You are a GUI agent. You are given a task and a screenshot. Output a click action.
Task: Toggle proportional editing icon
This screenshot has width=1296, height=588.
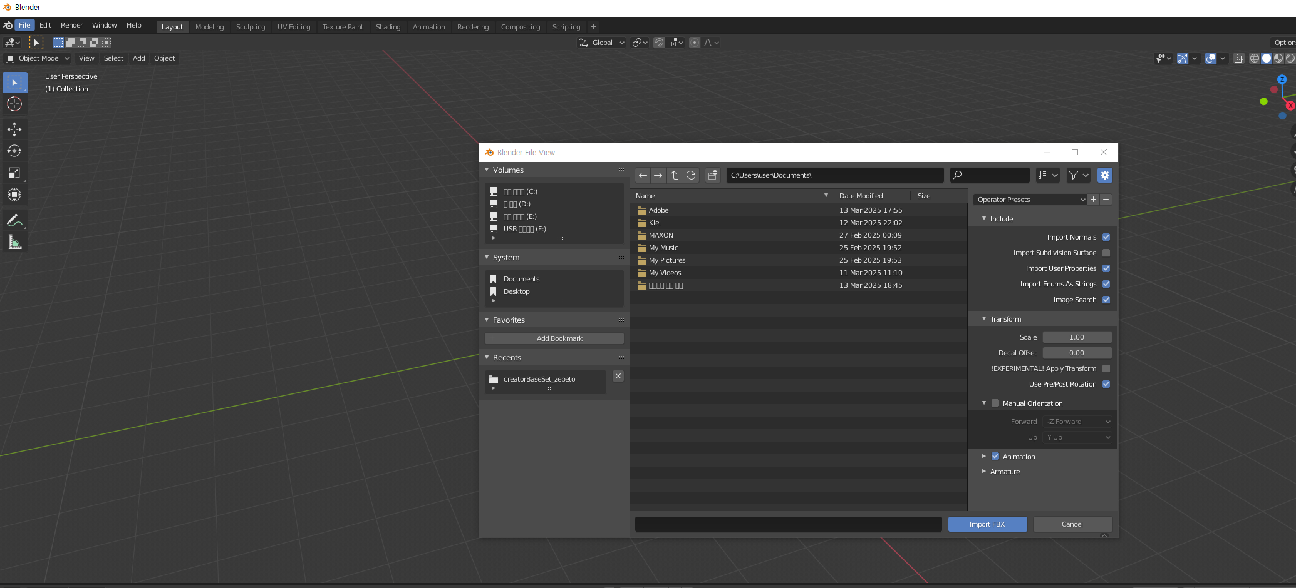695,43
